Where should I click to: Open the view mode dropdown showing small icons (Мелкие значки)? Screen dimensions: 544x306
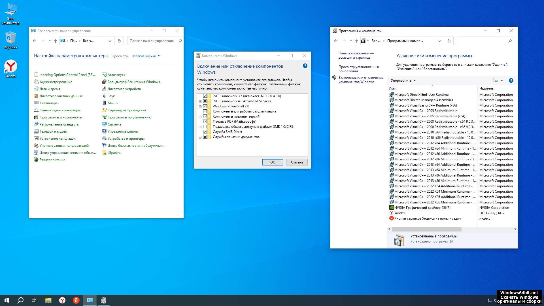click(146, 56)
